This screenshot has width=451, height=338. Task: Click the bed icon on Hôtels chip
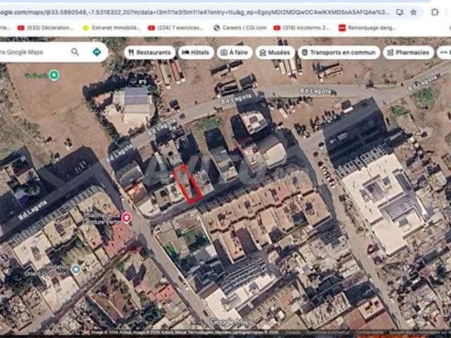[x=185, y=53]
